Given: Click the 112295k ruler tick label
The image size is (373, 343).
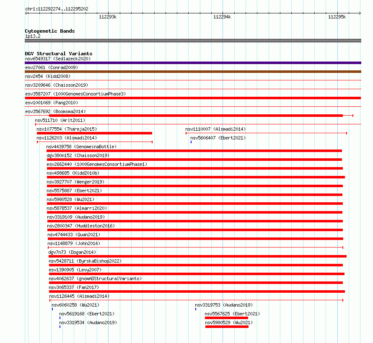Looking at the screenshot, I should (x=337, y=17).
